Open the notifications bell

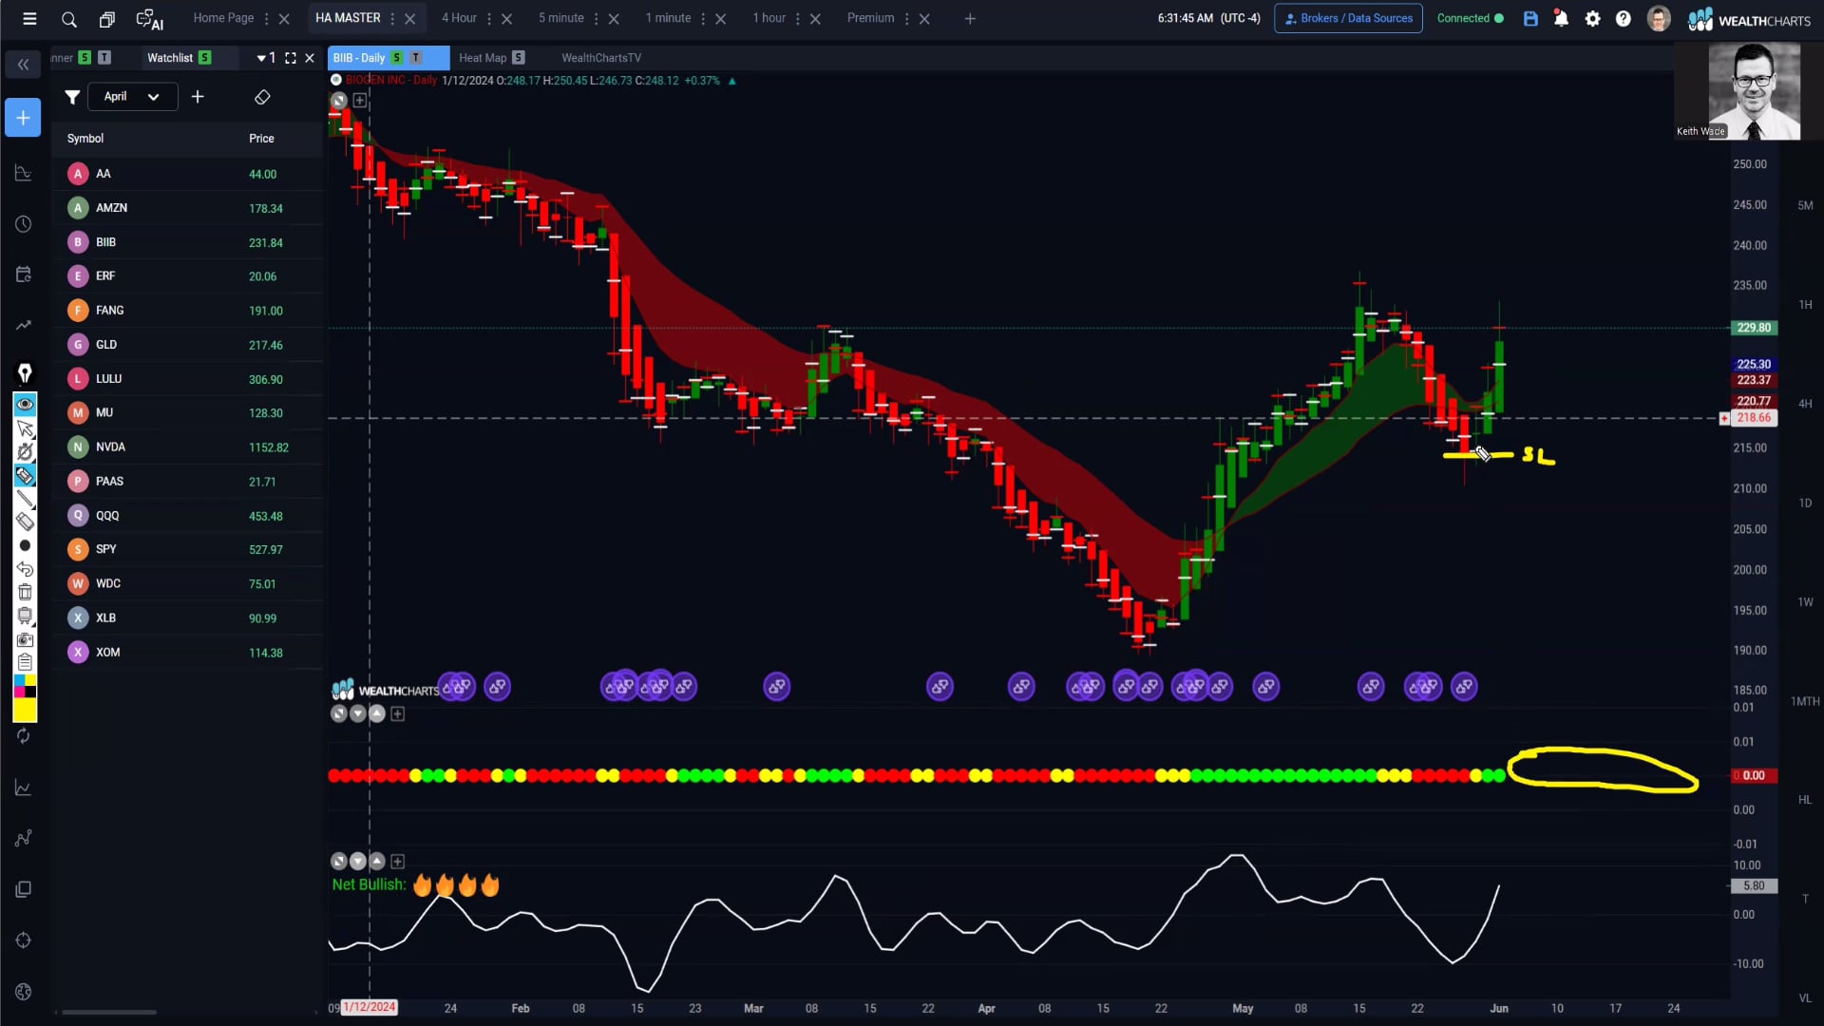pyautogui.click(x=1561, y=18)
